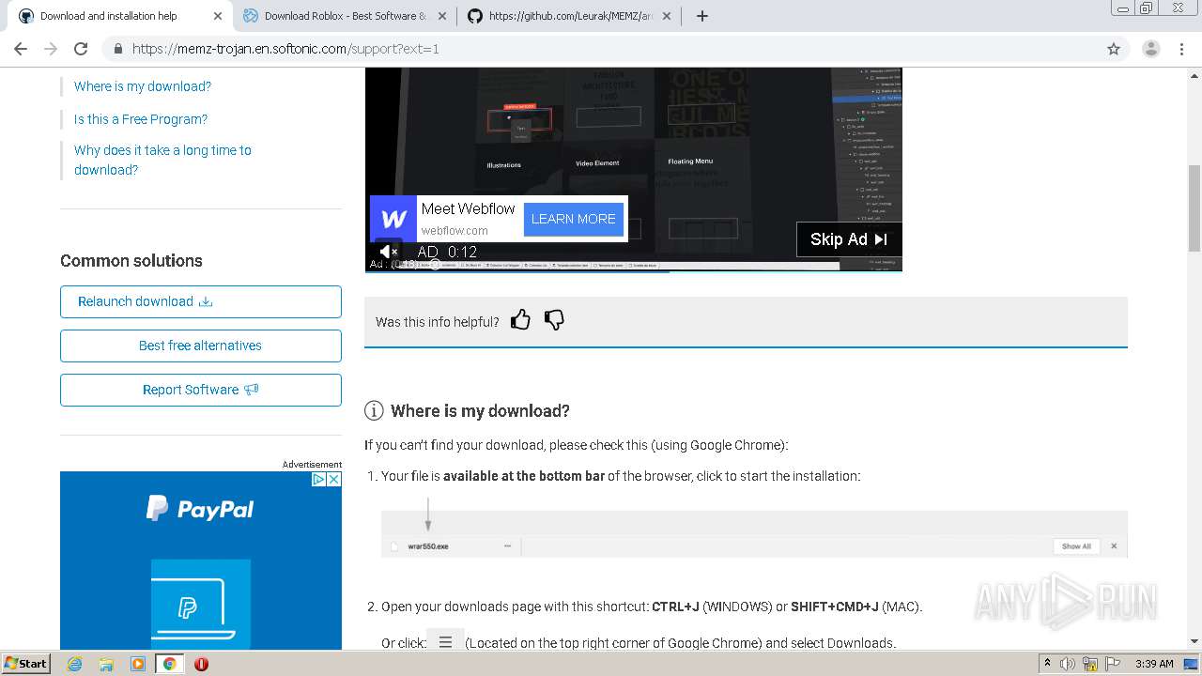Image resolution: width=1202 pixels, height=676 pixels.
Task: Click the page vertical scrollbar thumb
Action: pos(1194,207)
